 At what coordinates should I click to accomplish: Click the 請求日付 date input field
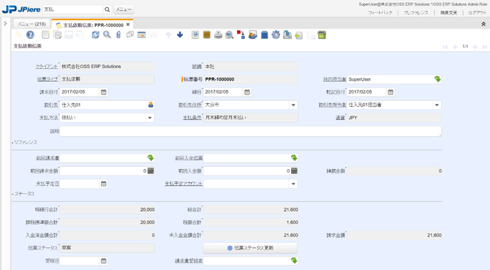[80, 92]
